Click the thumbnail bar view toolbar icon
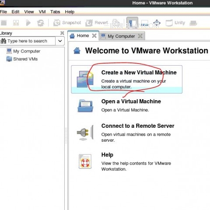The width and height of the screenshot is (210, 210). click(x=145, y=23)
